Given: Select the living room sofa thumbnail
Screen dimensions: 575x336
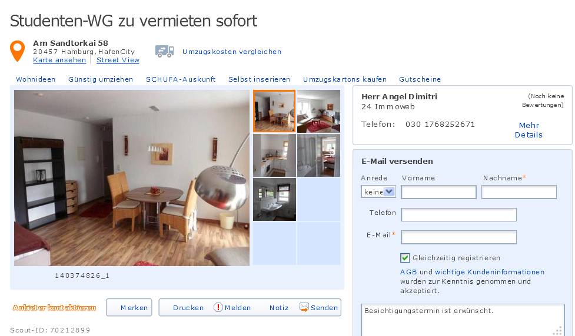Looking at the screenshot, I should 318,111.
